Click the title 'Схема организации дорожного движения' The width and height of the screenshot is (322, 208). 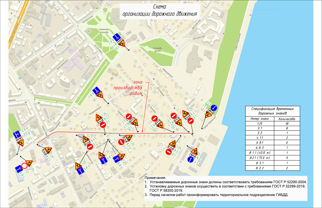pos(159,11)
